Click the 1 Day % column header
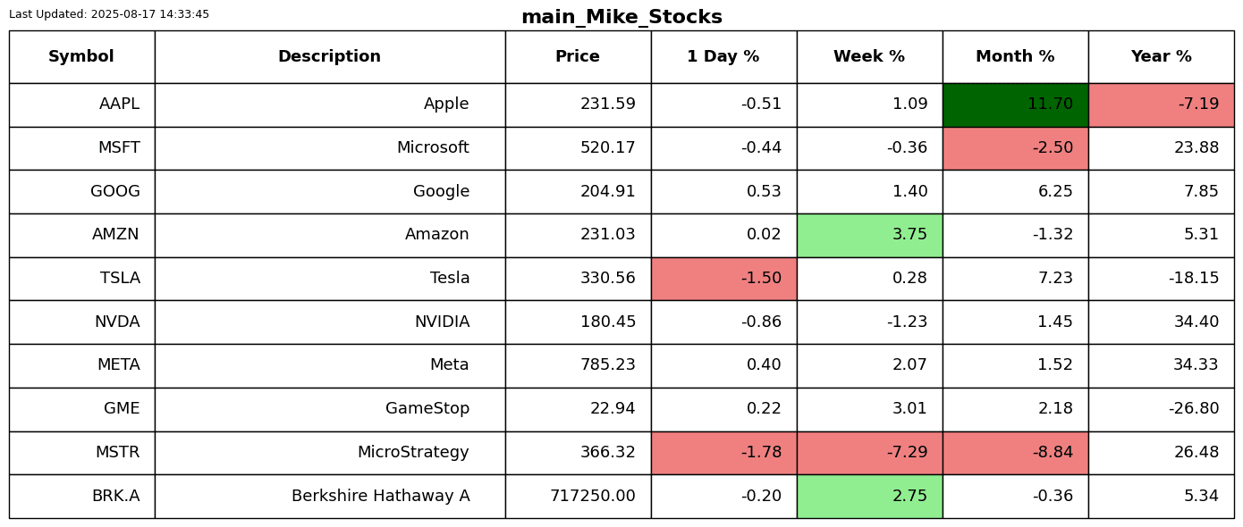This screenshot has height=527, width=1243. (x=723, y=57)
